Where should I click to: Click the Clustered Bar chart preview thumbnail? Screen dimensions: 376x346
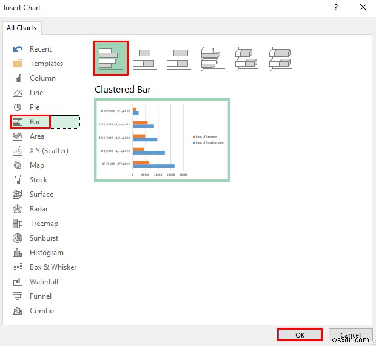tap(162, 140)
